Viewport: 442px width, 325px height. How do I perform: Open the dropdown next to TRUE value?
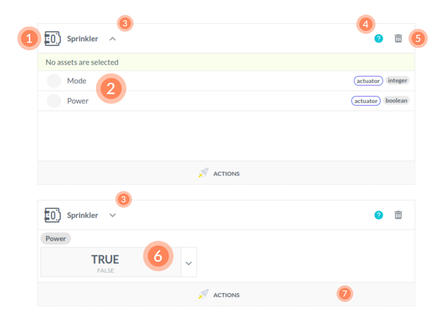pyautogui.click(x=189, y=262)
